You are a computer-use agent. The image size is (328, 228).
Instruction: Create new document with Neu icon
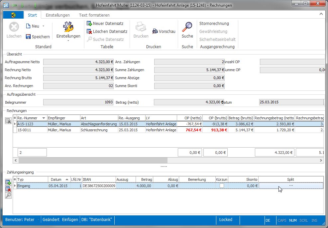click(x=28, y=26)
